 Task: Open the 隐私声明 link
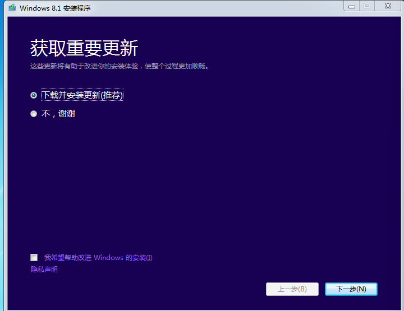coord(44,270)
